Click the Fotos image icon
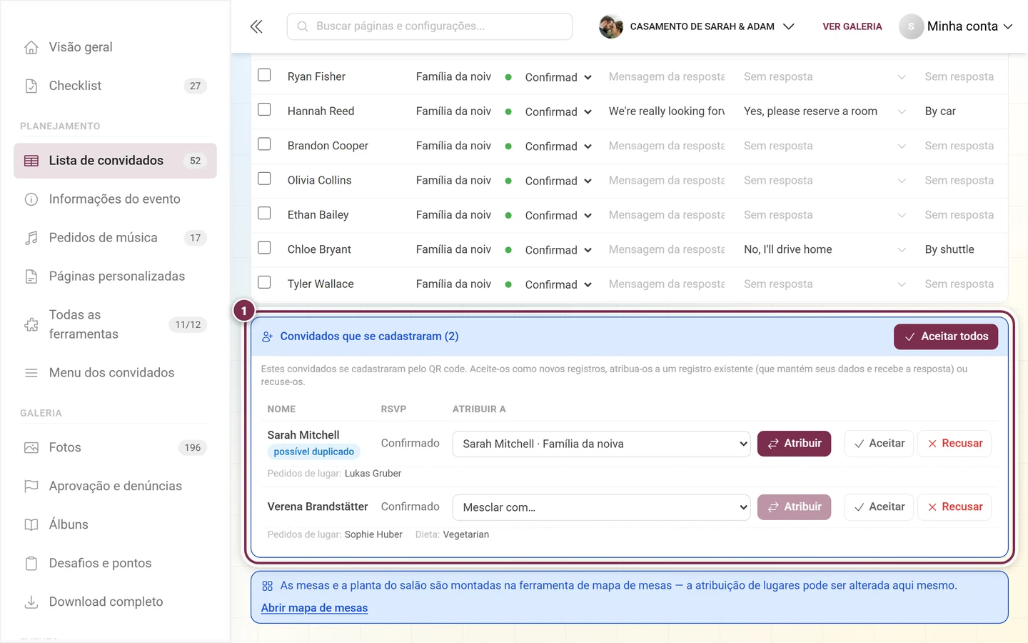The image size is (1028, 643). click(x=31, y=448)
